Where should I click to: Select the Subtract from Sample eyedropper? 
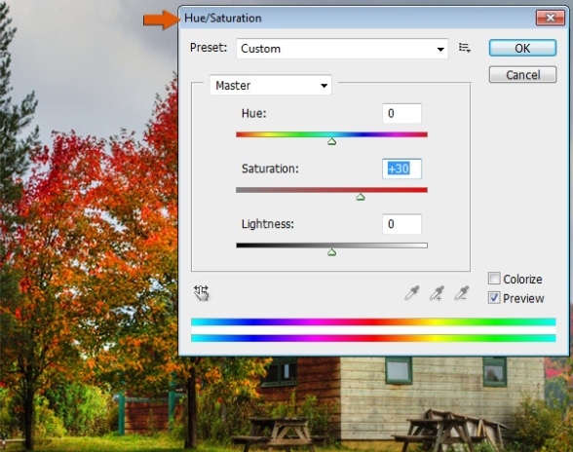pyautogui.click(x=461, y=293)
